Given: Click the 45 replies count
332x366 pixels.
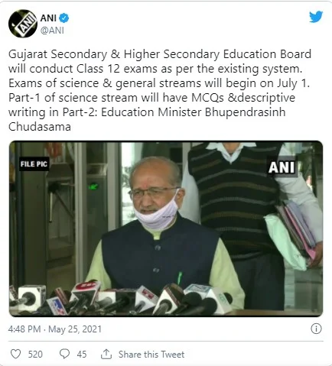Looking at the screenshot, I should click(82, 355).
